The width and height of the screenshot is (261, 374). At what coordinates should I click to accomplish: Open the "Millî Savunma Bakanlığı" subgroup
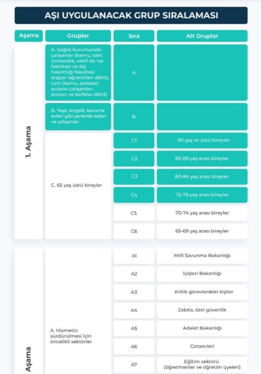(202, 256)
